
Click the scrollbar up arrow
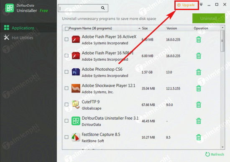pos(222,28)
